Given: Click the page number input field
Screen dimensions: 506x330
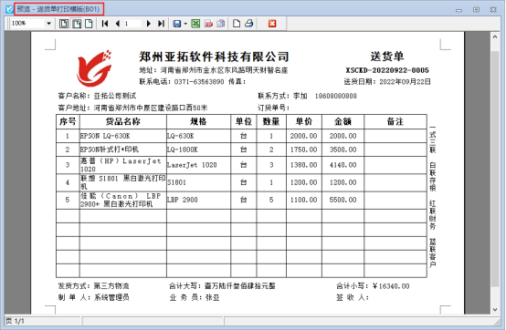Looking at the screenshot, I should (x=132, y=24).
